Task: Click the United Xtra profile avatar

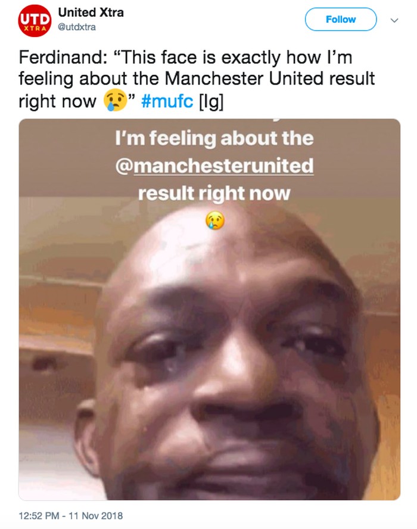Action: coord(35,21)
